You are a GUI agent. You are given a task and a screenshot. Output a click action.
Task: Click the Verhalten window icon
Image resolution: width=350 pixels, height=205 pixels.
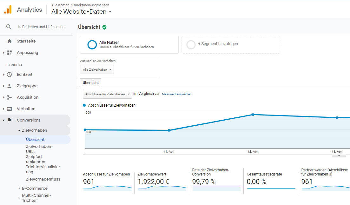pos(9,109)
